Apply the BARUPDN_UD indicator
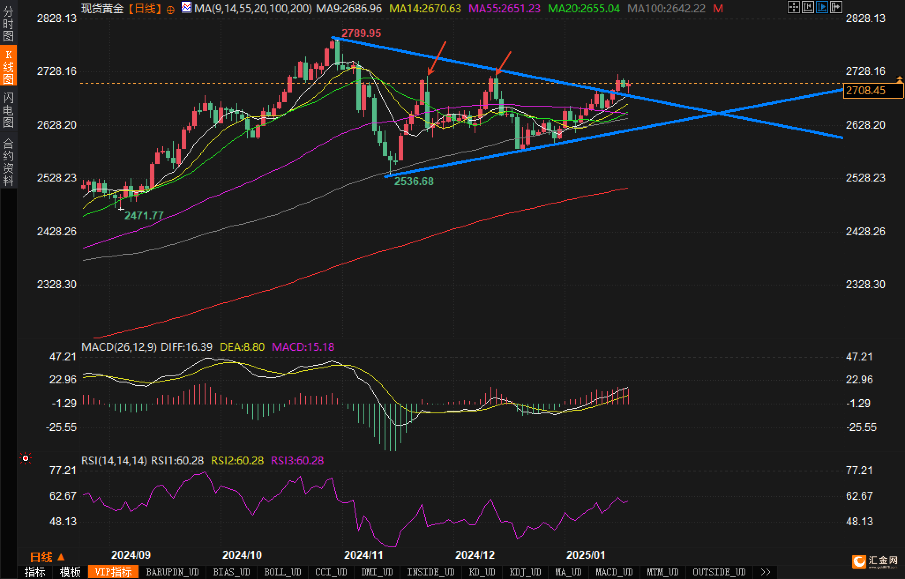Viewport: 905px width, 579px height. coord(172,572)
